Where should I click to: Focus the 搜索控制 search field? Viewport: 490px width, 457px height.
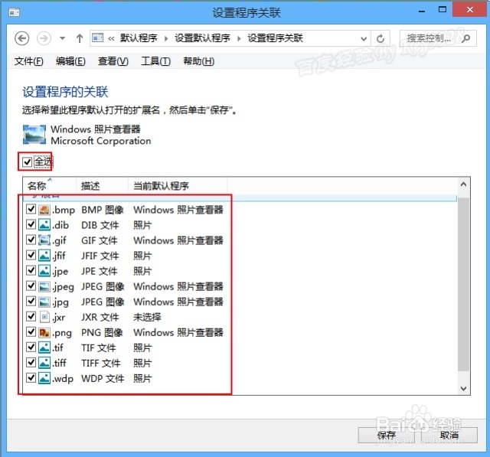click(438, 38)
